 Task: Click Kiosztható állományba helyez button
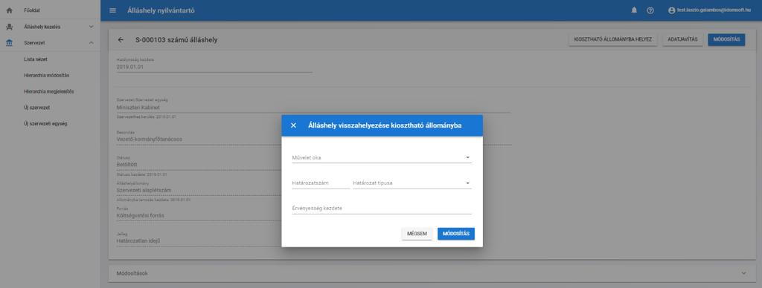click(x=613, y=40)
